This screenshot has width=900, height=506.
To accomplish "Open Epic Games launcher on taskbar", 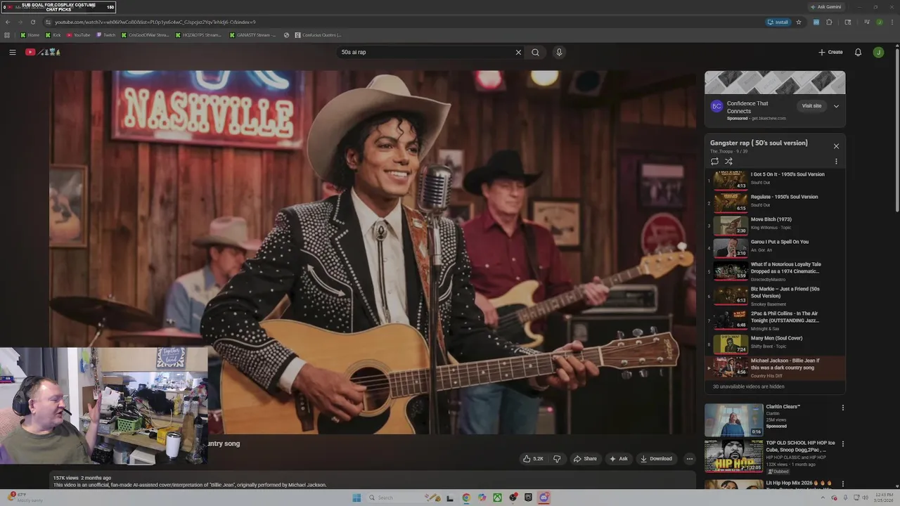I will click(528, 498).
